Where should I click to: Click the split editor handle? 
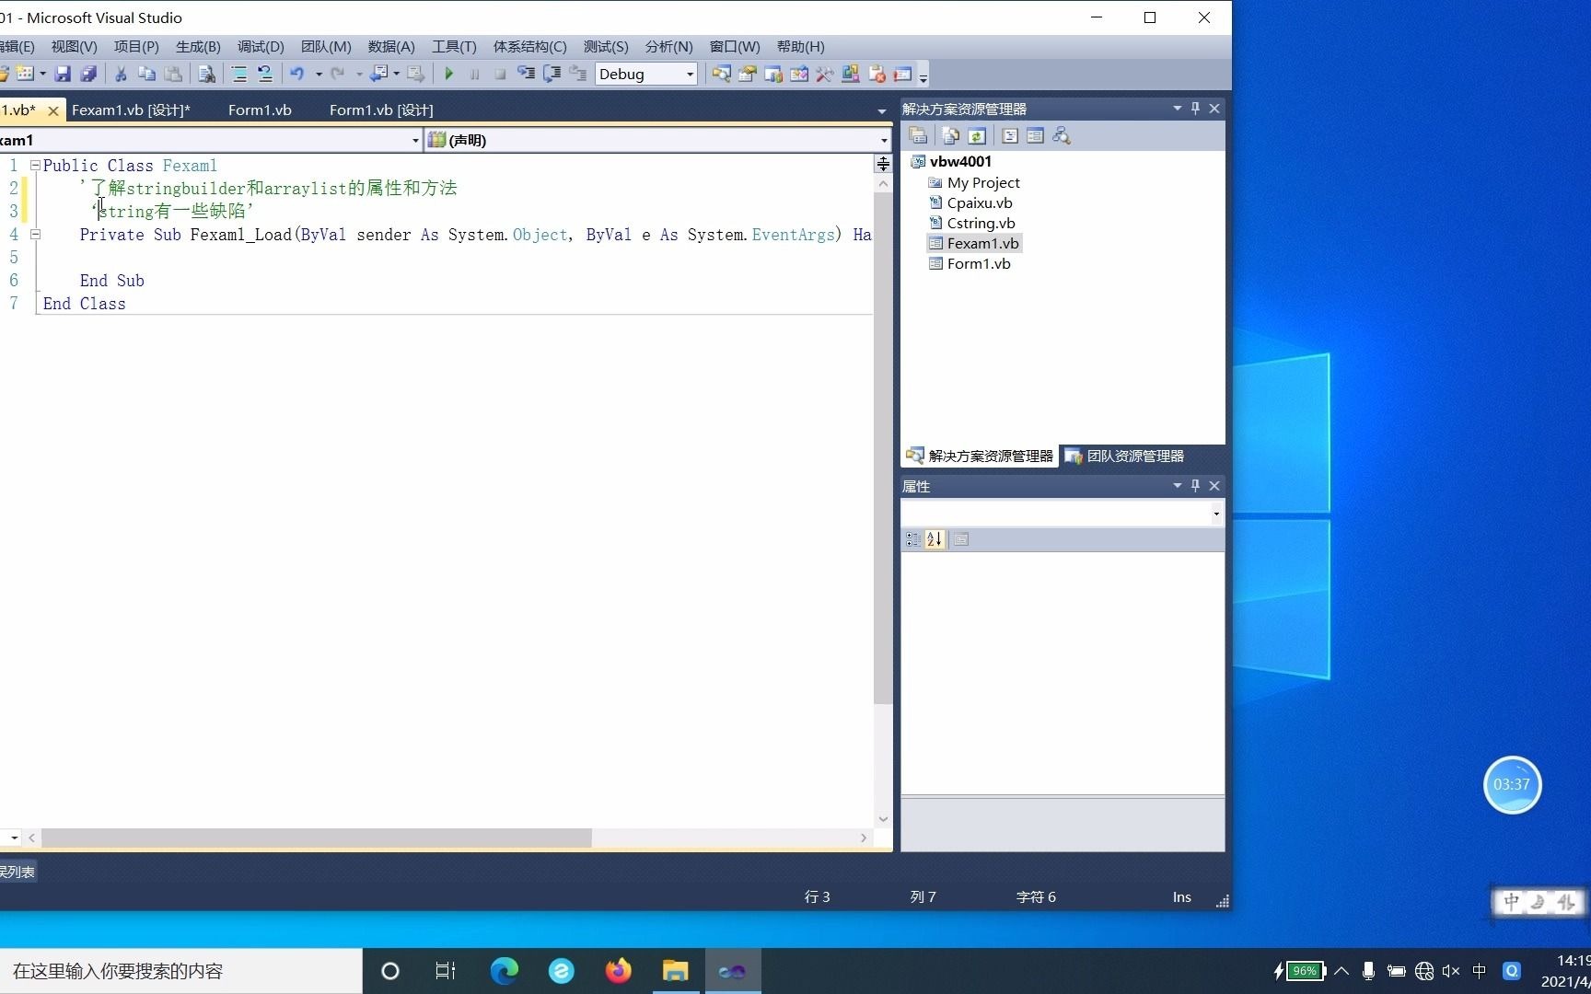883,164
